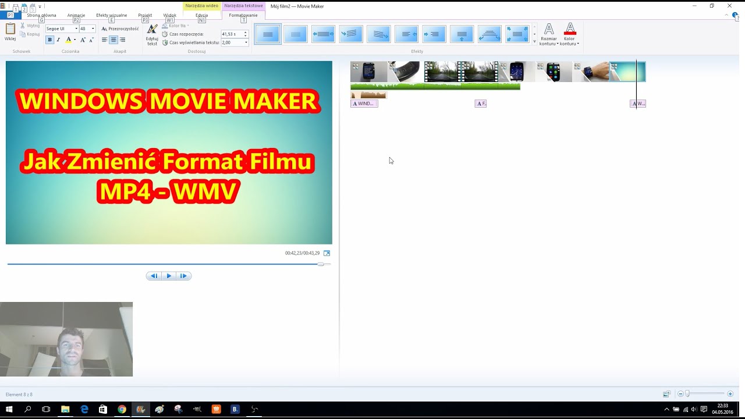Select the first (no animation) text effect
This screenshot has width=745, height=419.
(x=268, y=34)
